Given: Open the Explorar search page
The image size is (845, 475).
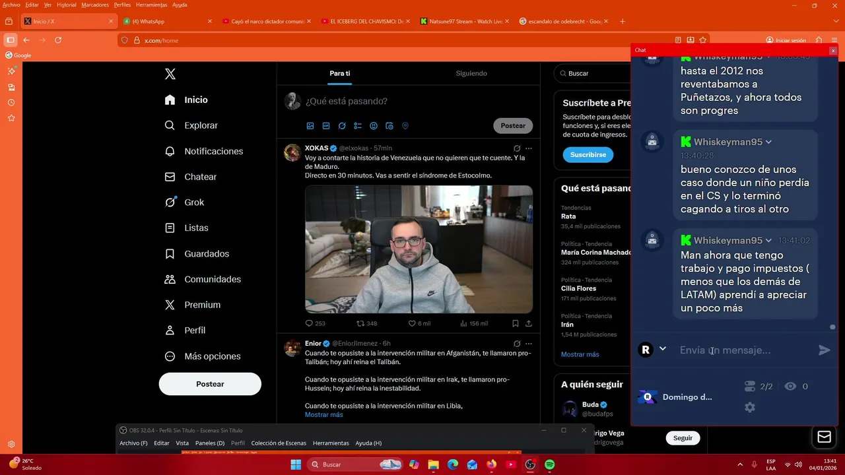Looking at the screenshot, I should pos(191,125).
